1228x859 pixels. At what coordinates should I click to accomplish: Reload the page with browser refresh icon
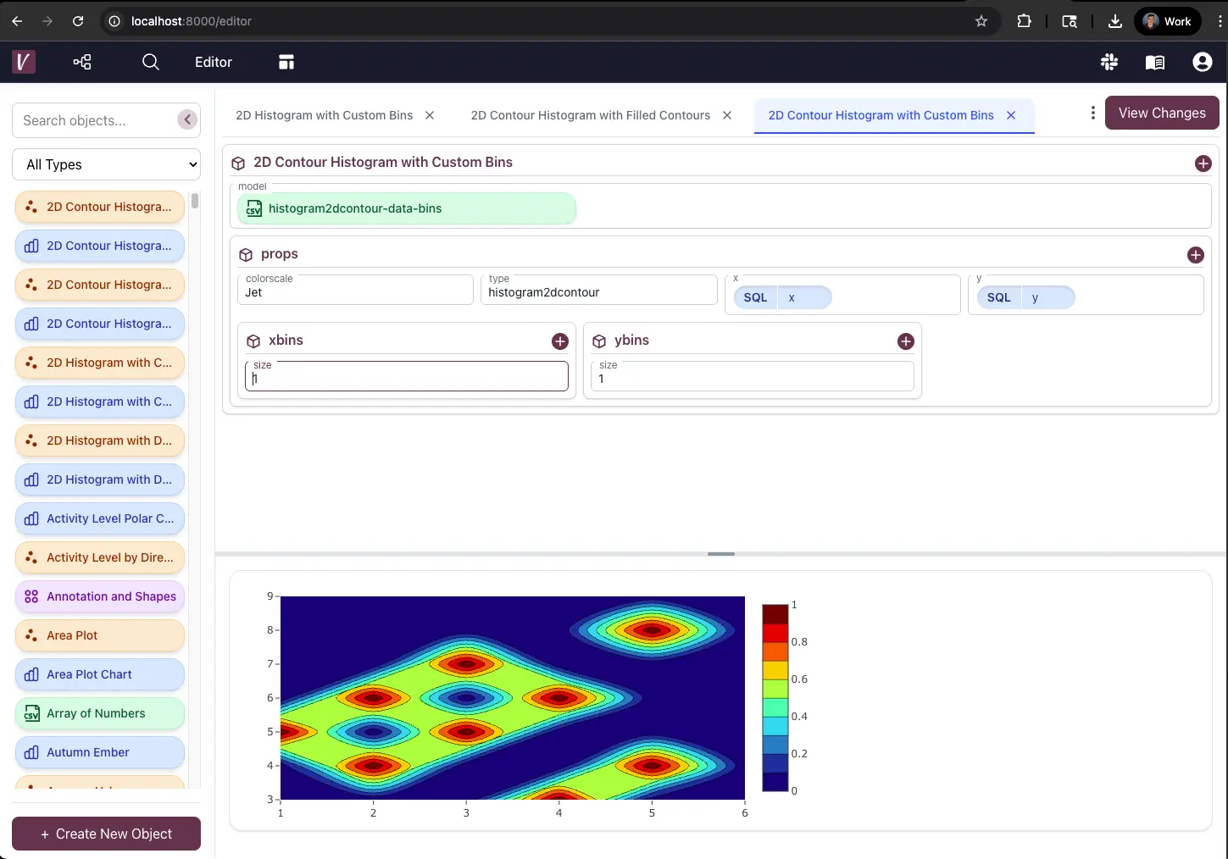pos(78,21)
